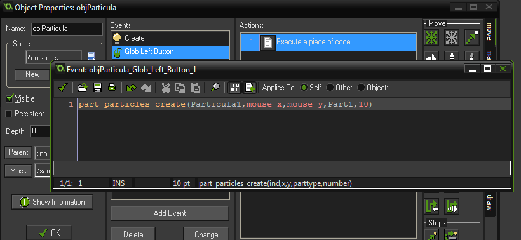Confirm code with the green checkmark icon

63,88
